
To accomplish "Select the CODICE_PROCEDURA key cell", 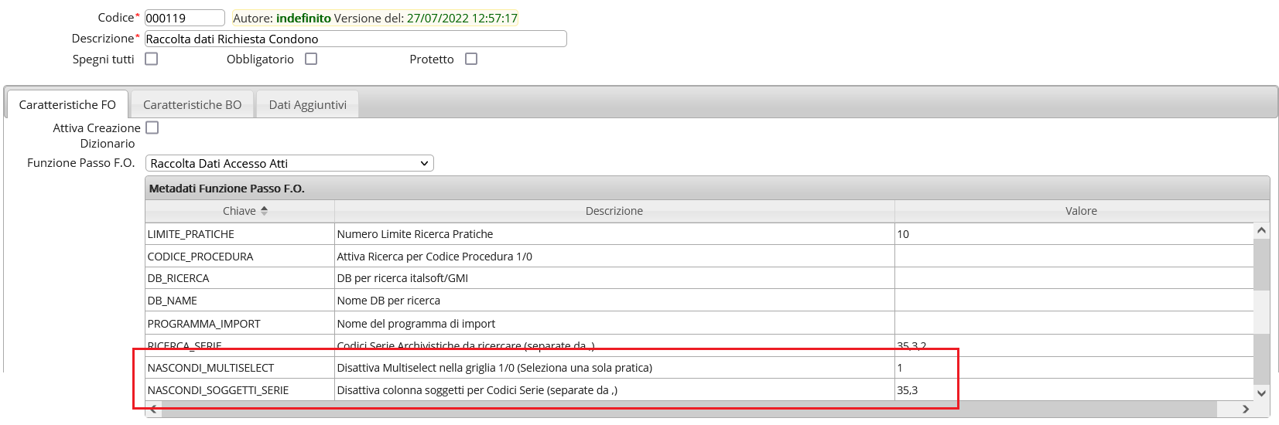I will click(x=240, y=257).
